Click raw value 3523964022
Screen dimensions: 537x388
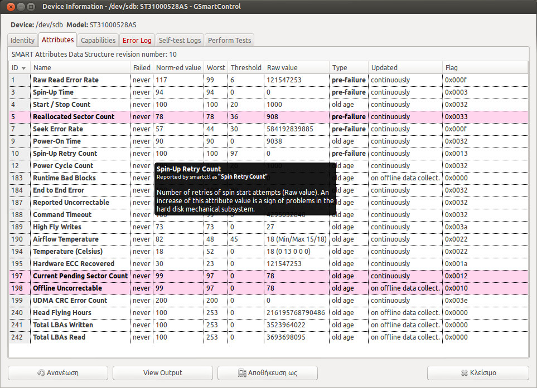coord(286,325)
